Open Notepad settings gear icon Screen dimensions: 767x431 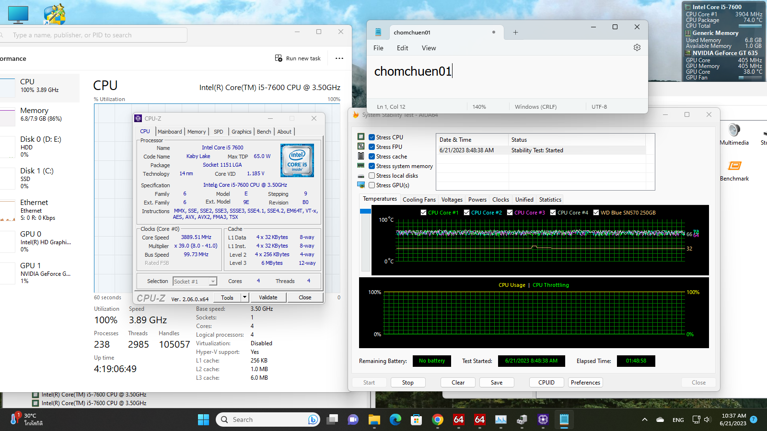637,47
